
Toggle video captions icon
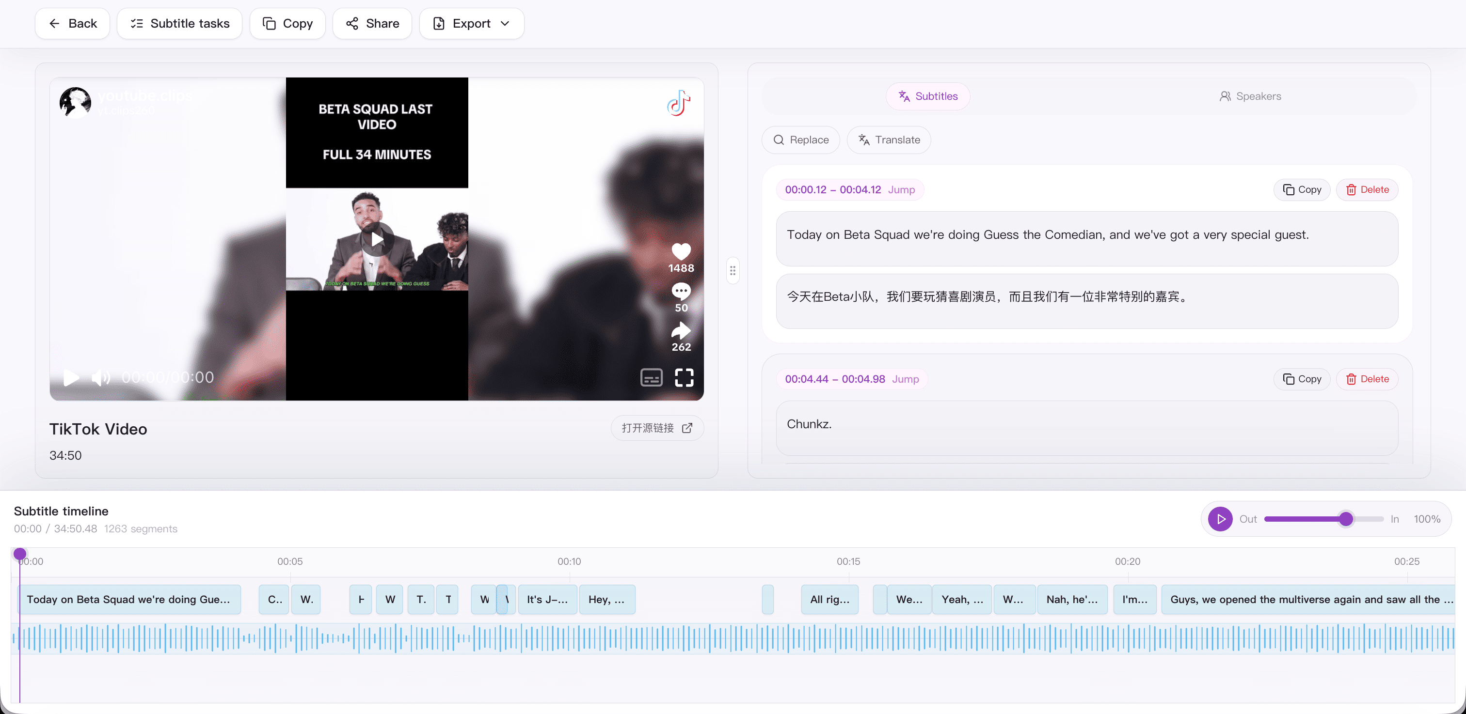click(x=651, y=377)
